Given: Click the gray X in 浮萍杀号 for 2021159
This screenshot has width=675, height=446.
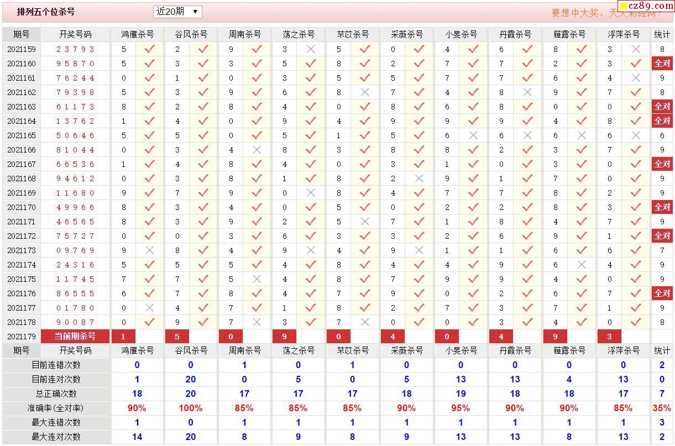Looking at the screenshot, I should pos(636,49).
